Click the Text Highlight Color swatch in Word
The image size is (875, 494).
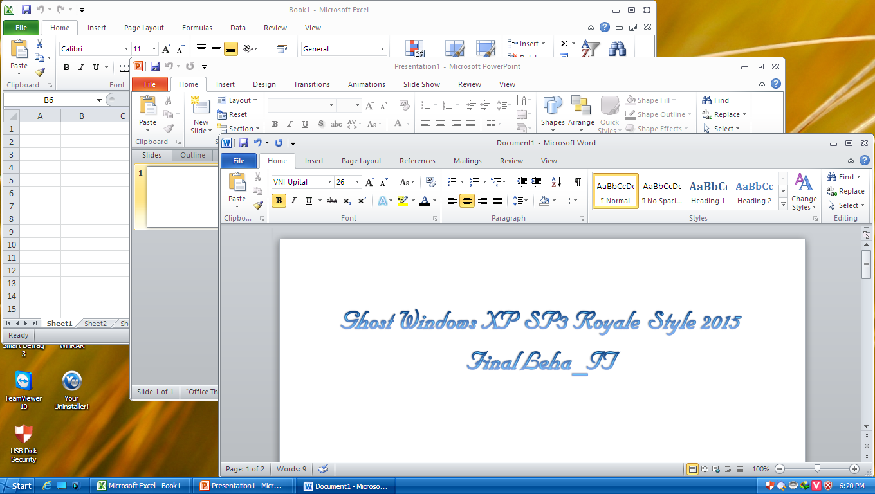(402, 201)
